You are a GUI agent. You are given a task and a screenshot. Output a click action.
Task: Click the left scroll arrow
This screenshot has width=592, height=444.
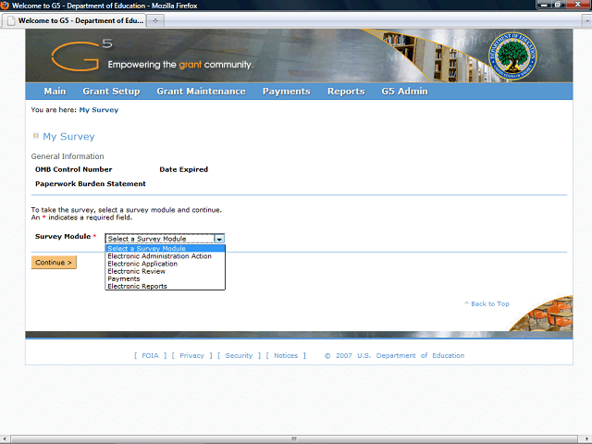pos(4,438)
